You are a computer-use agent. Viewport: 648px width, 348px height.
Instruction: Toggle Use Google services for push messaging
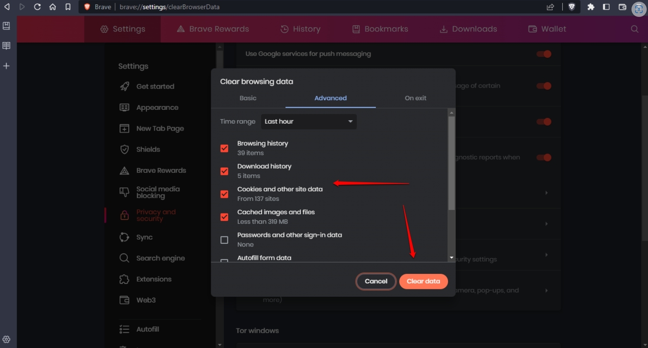(x=544, y=54)
